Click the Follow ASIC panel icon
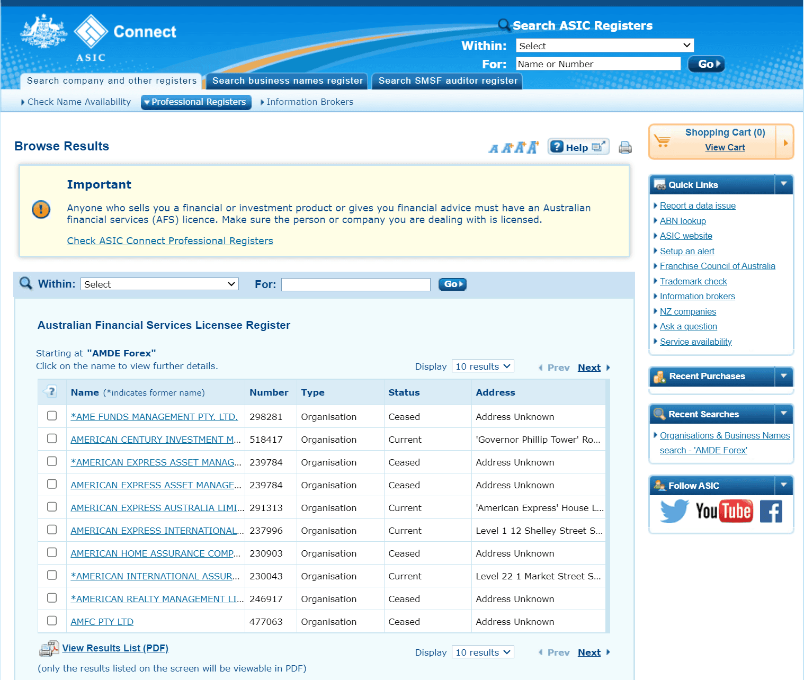The height and width of the screenshot is (680, 804). click(660, 485)
